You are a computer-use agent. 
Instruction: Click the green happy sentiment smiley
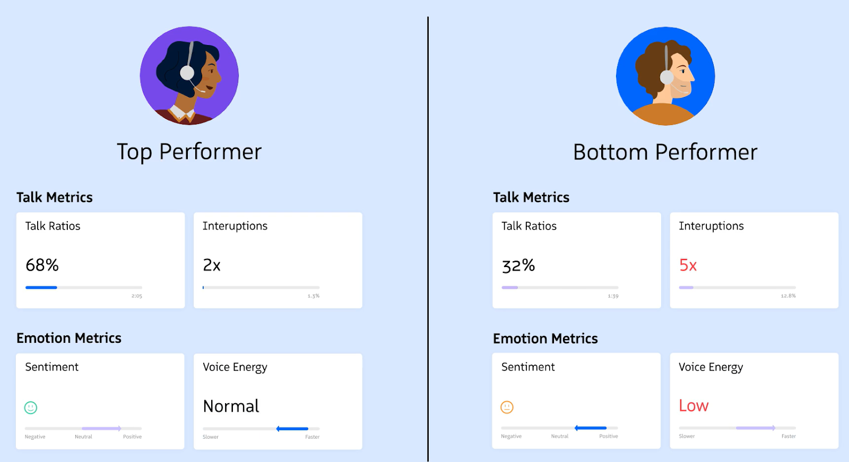tap(31, 407)
